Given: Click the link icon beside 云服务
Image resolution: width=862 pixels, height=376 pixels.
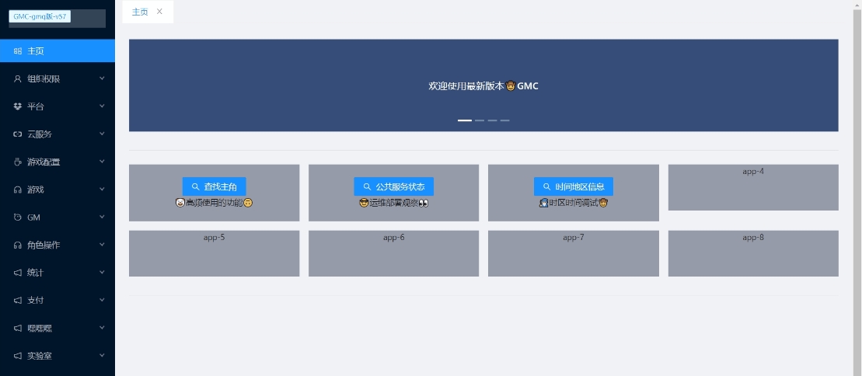Looking at the screenshot, I should click(18, 134).
